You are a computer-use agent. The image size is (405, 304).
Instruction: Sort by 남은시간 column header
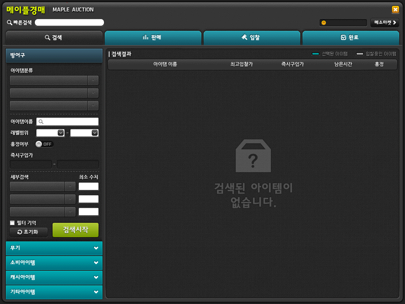(x=343, y=64)
